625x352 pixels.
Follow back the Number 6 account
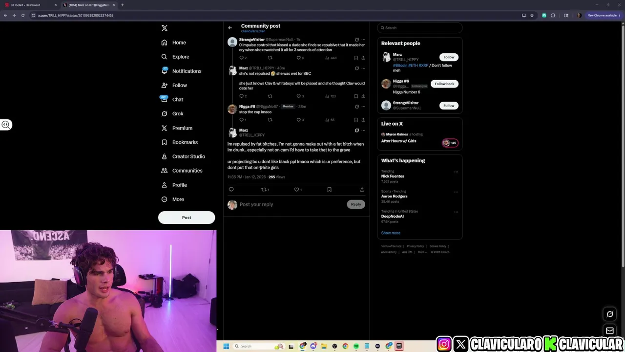pos(444,84)
